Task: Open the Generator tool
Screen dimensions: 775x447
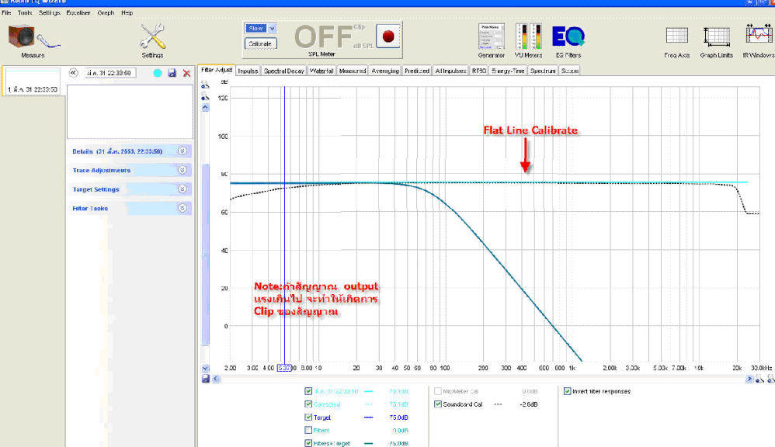Action: (x=492, y=41)
